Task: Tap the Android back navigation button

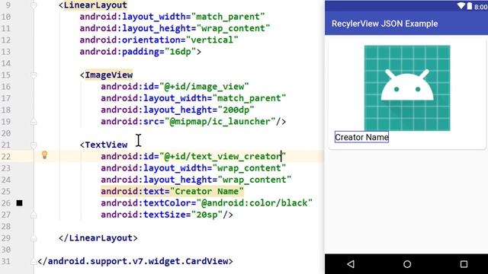Action: [351, 264]
